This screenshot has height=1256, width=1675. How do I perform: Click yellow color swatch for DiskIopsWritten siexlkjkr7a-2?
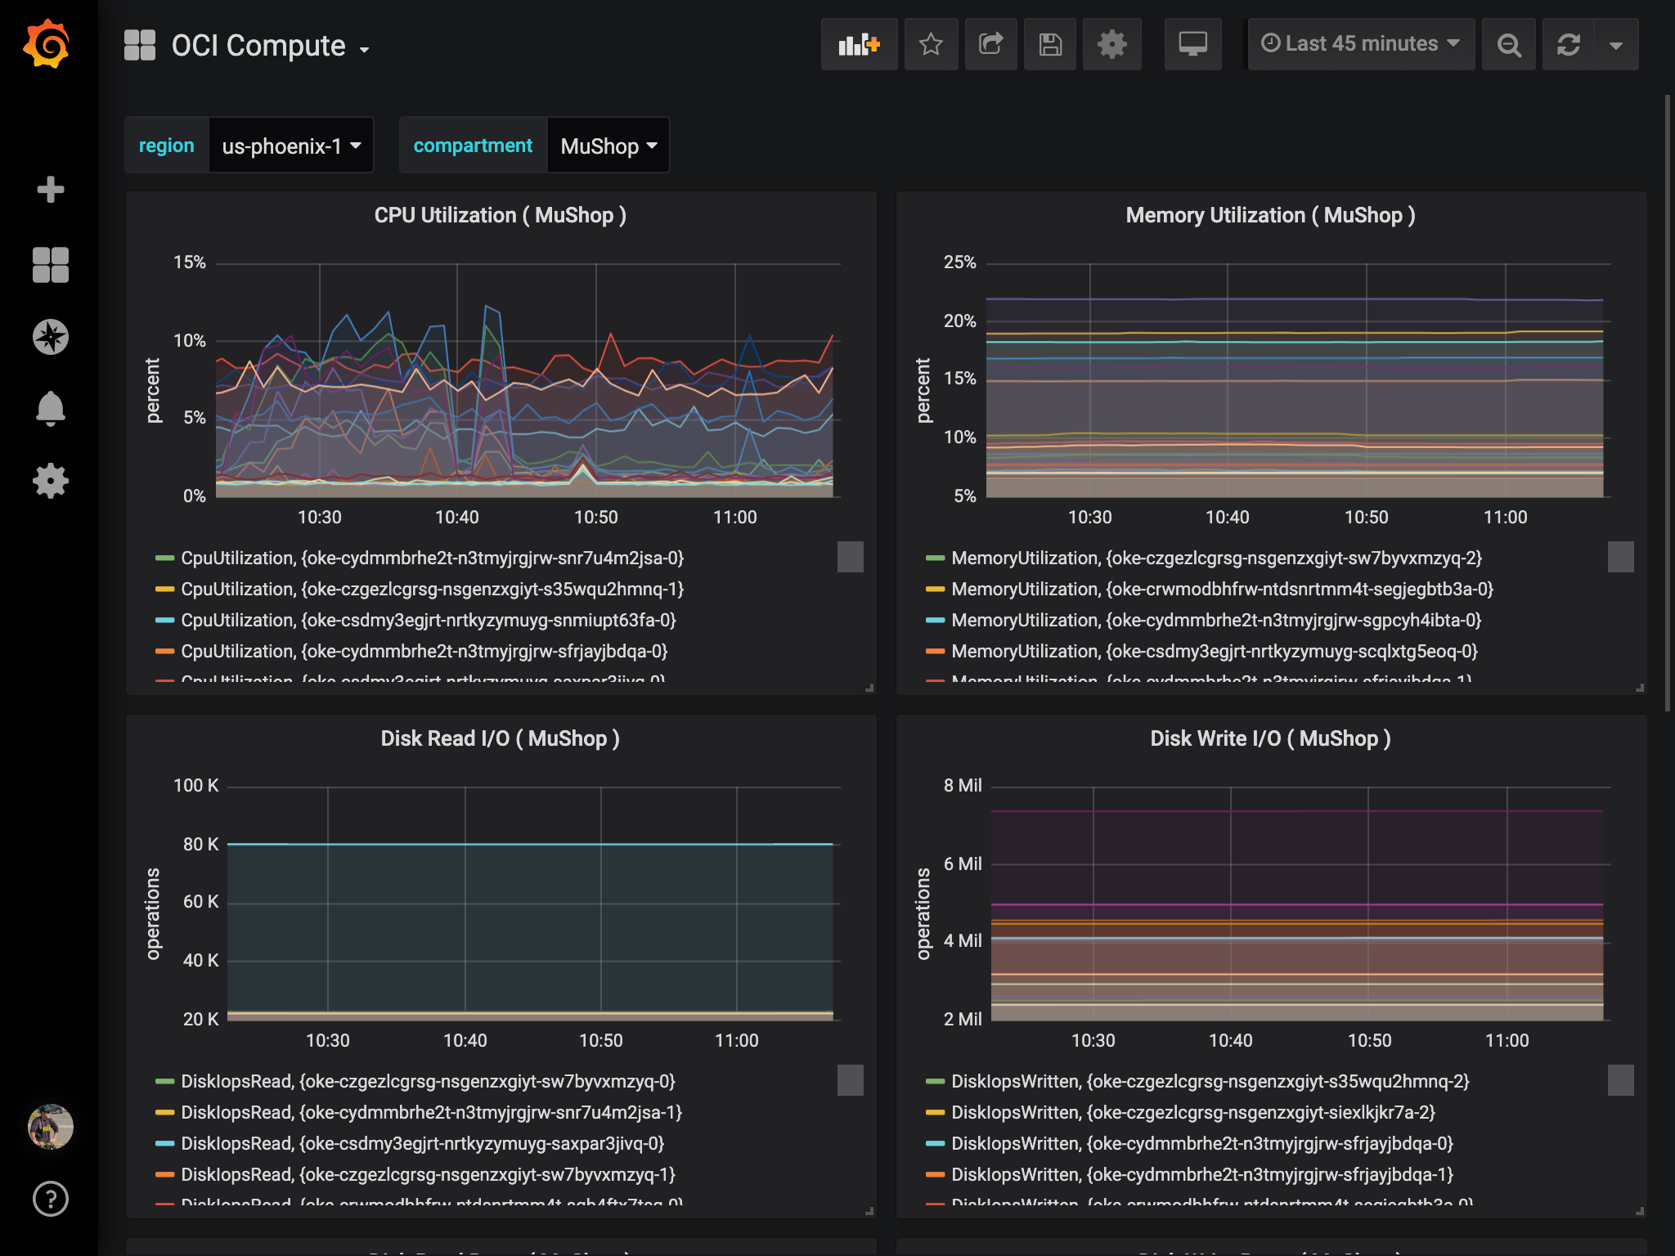point(935,1113)
